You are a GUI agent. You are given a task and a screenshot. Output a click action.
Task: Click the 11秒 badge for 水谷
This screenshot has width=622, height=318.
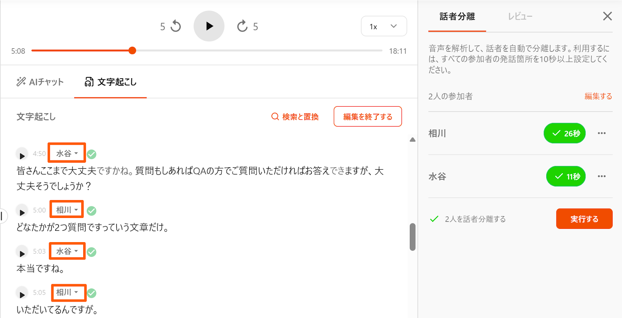[x=566, y=176]
